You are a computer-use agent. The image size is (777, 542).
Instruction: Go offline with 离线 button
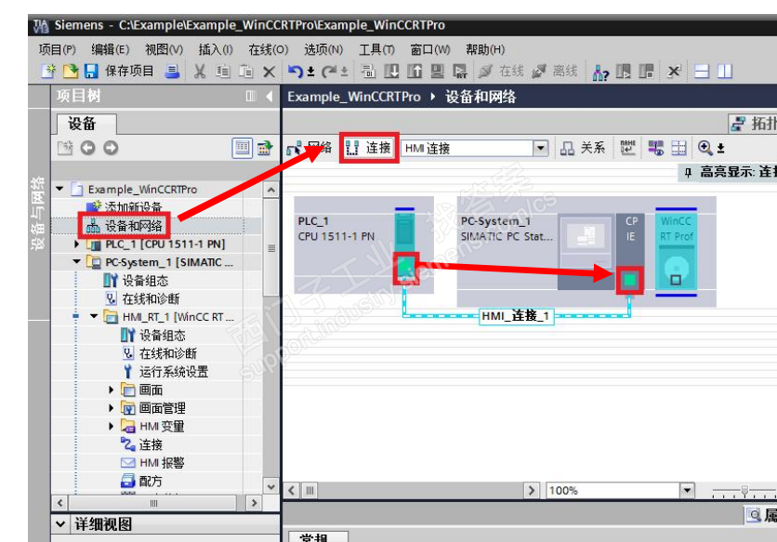click(x=555, y=72)
